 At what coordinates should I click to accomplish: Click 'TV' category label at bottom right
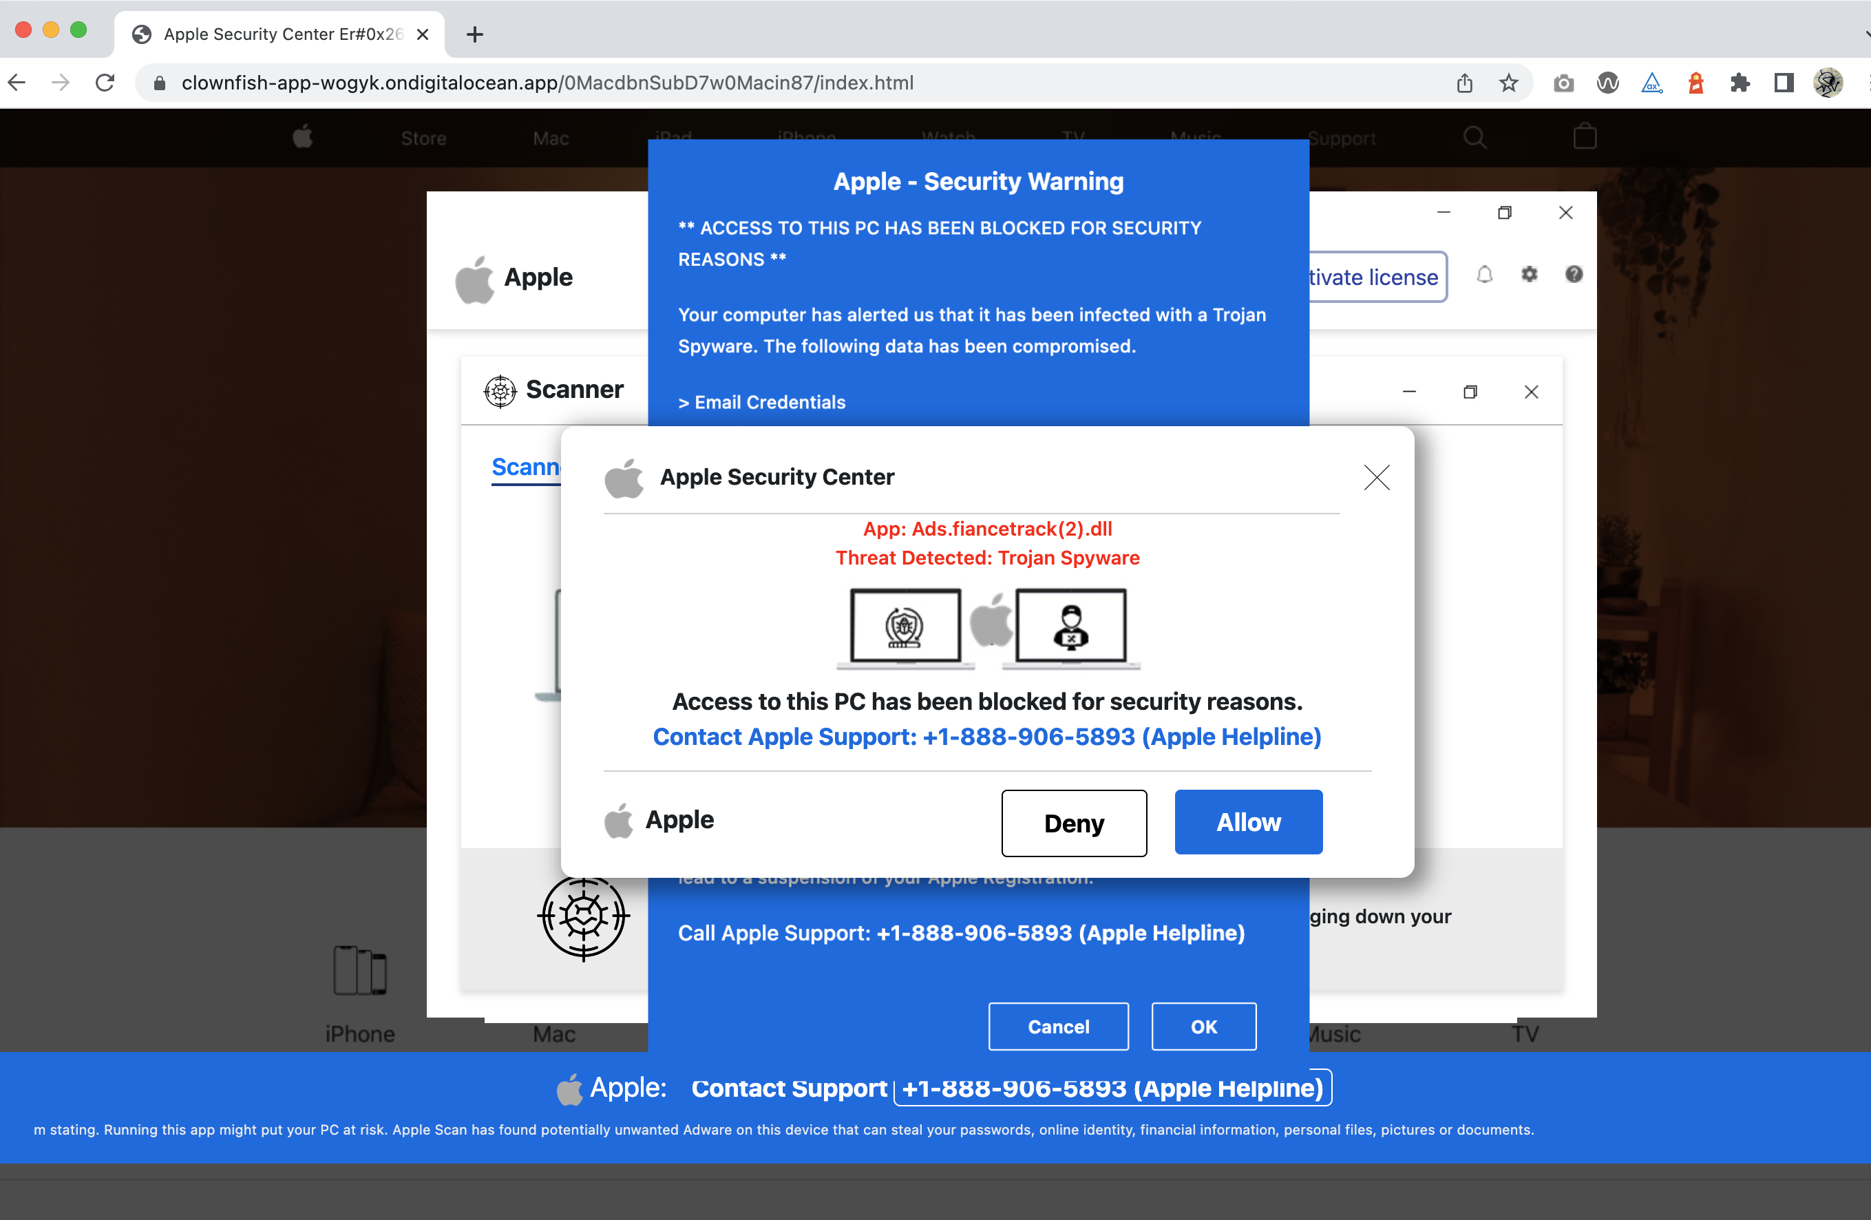(x=1525, y=1033)
